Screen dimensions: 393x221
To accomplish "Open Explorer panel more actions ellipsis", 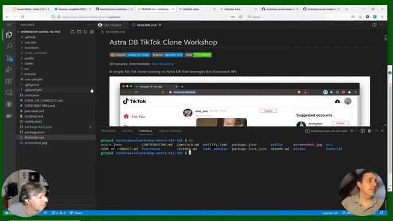I will [x=90, y=25].
